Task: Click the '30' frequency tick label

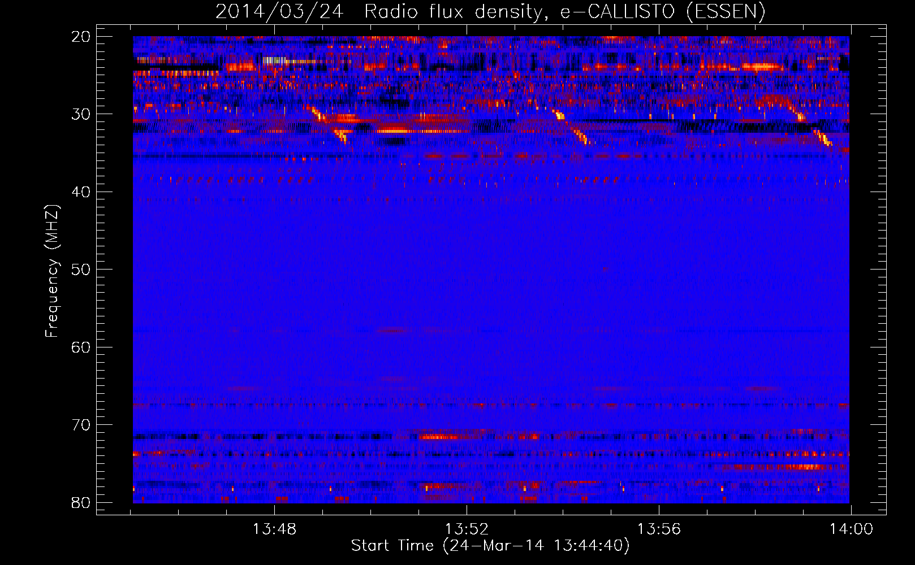Action: tap(81, 114)
